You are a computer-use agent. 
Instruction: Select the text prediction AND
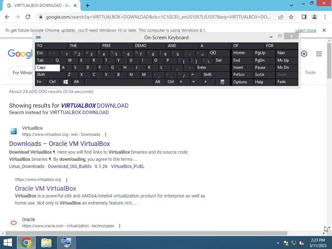(182, 46)
